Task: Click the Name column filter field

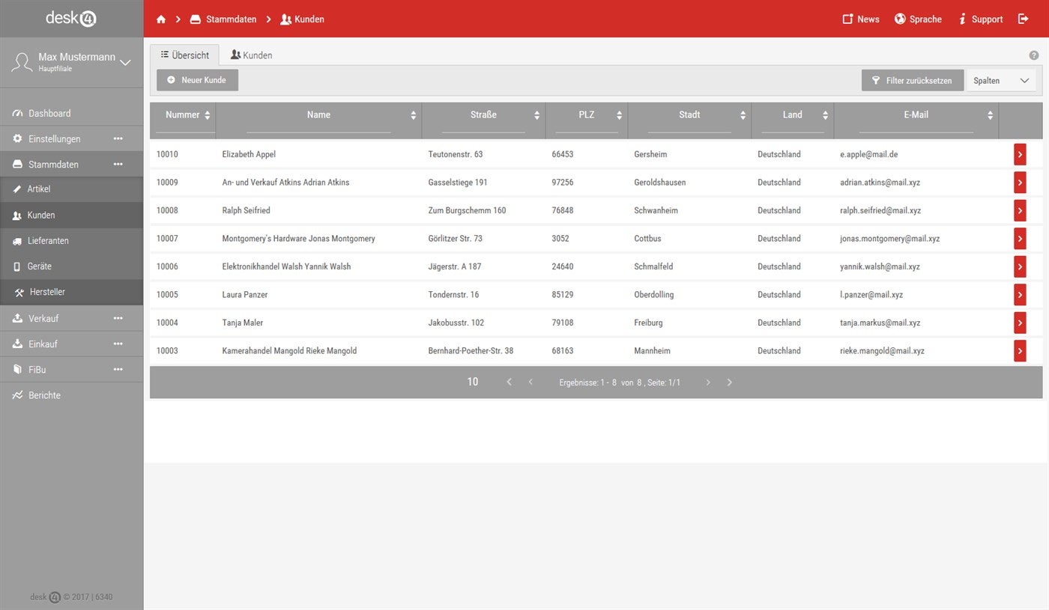Action: tap(318, 128)
